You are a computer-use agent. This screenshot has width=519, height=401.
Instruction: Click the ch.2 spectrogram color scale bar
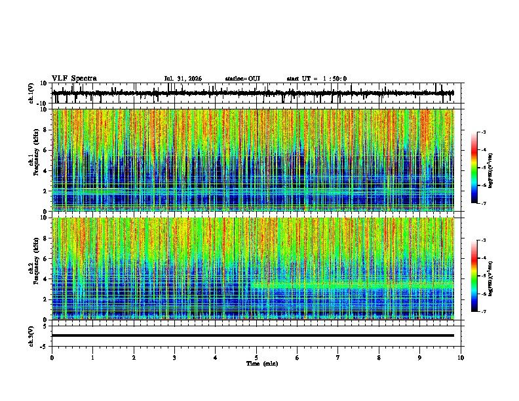pyautogui.click(x=474, y=276)
